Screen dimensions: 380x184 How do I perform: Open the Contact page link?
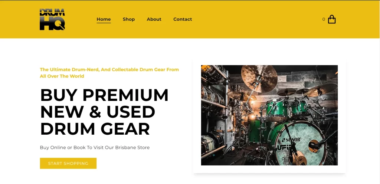183,19
